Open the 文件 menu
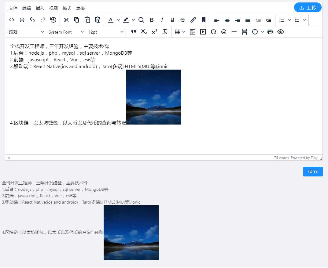Viewport: 328px width, 268px height. point(13,8)
